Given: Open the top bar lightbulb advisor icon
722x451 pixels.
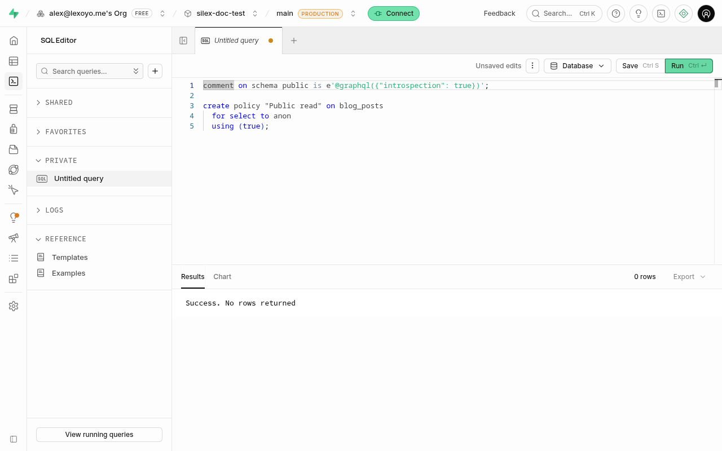Looking at the screenshot, I should [639, 14].
